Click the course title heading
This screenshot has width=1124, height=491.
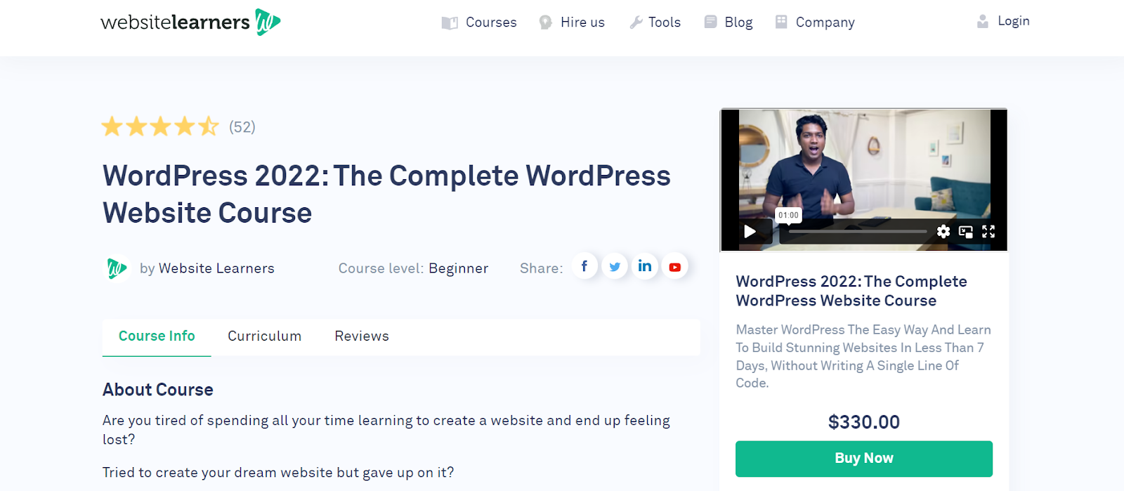click(386, 195)
